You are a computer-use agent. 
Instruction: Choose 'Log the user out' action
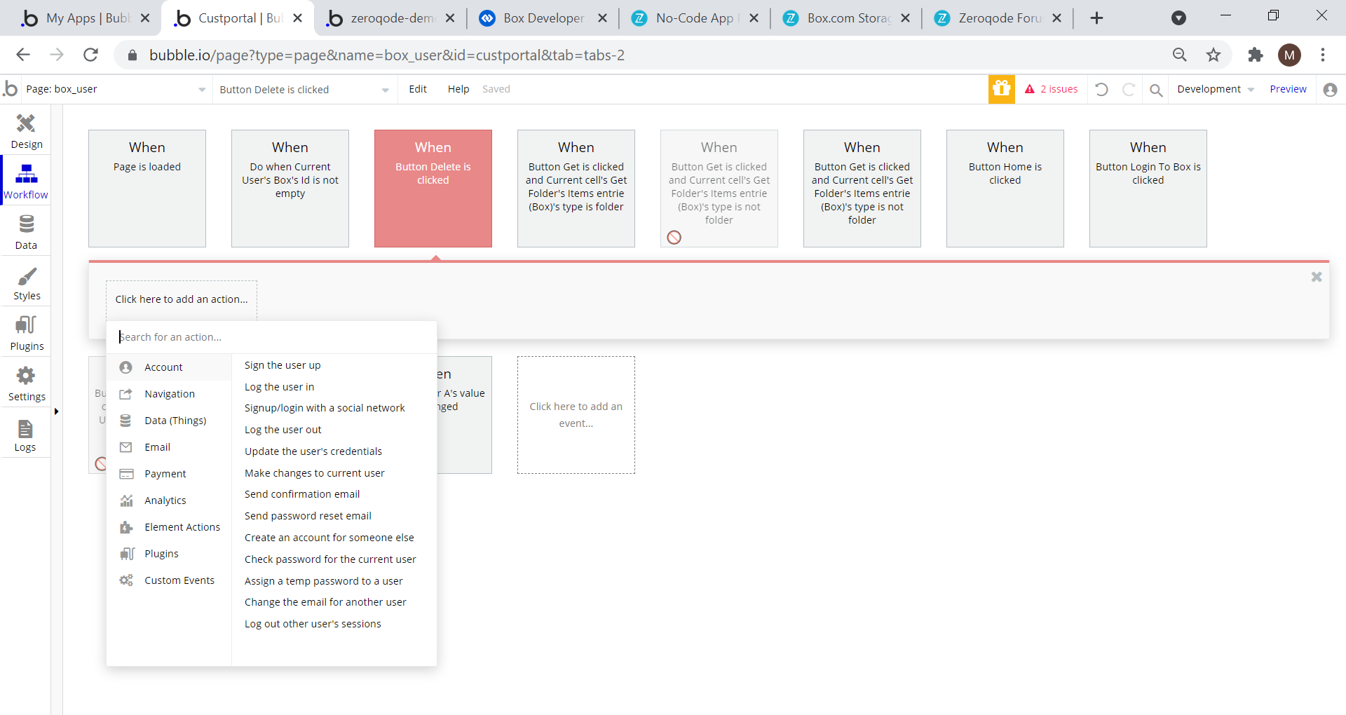coord(283,430)
